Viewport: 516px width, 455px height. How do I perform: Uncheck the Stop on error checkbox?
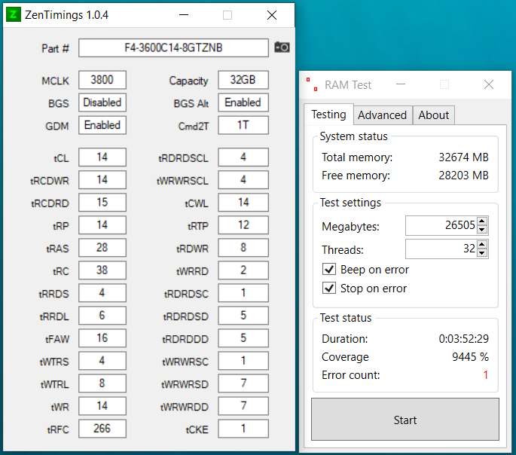(329, 288)
